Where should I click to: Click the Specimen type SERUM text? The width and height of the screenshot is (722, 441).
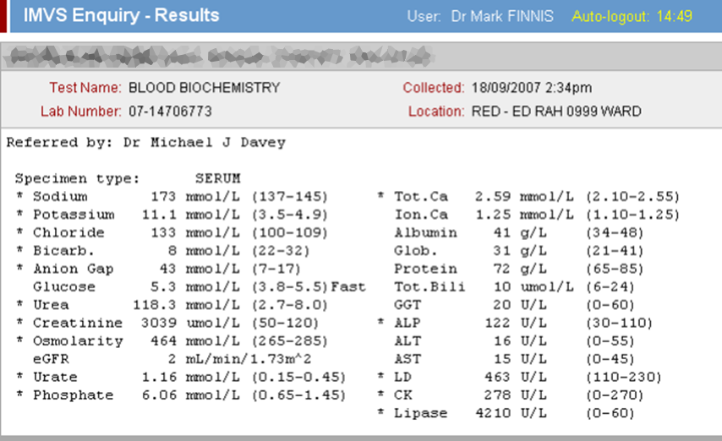pos(218,178)
